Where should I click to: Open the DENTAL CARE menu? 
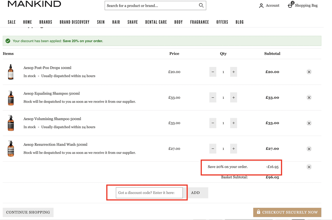[x=156, y=22]
